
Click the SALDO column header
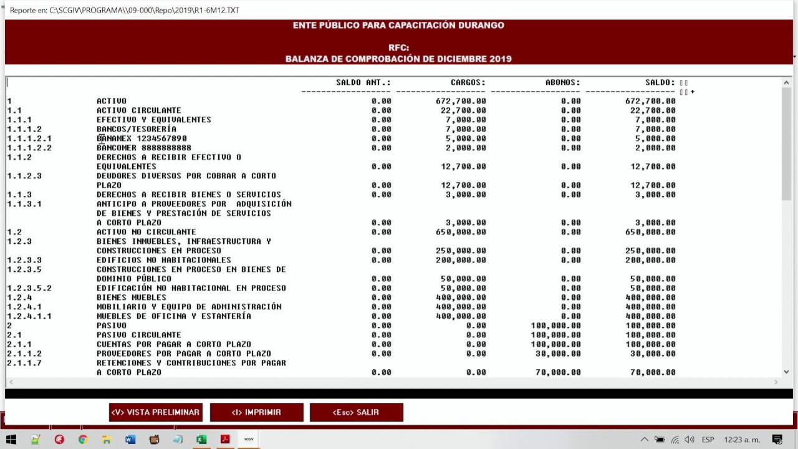(660, 82)
